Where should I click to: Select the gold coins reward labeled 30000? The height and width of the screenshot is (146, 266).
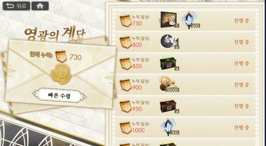pos(169,85)
